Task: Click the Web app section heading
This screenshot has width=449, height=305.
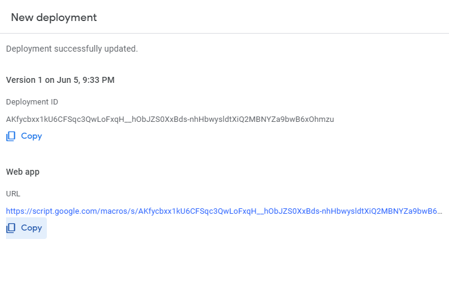Action: 23,172
